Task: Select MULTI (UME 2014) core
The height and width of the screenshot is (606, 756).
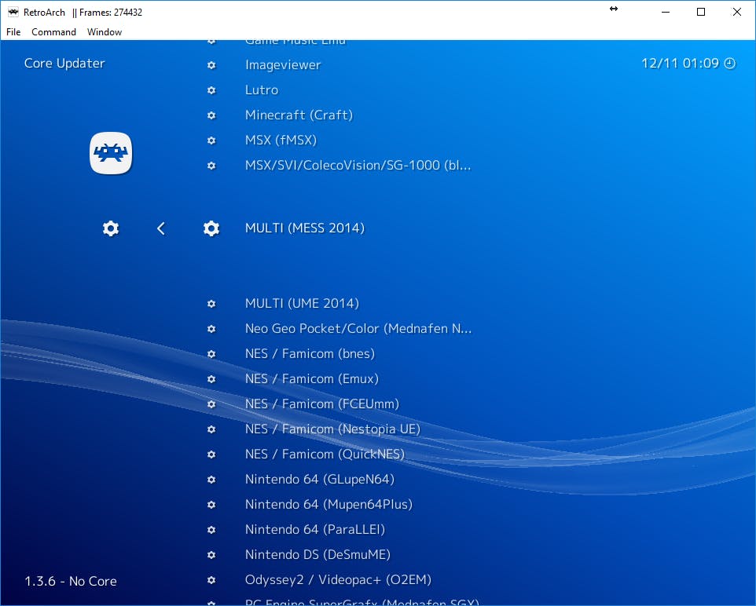Action: pos(302,304)
